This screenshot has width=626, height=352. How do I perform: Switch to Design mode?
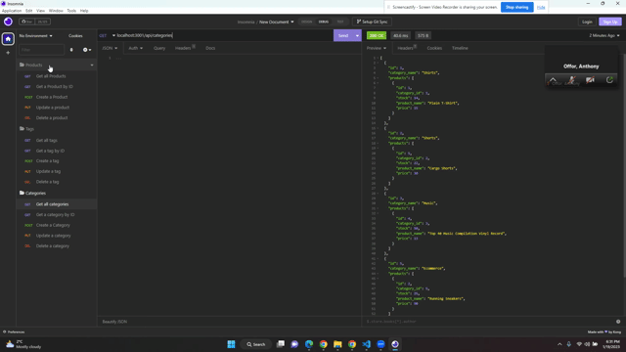pyautogui.click(x=306, y=22)
